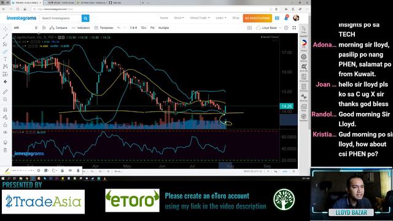Screen dimensions: 393x221
Task: Select the crosshair cursor tool
Action: (6, 29)
